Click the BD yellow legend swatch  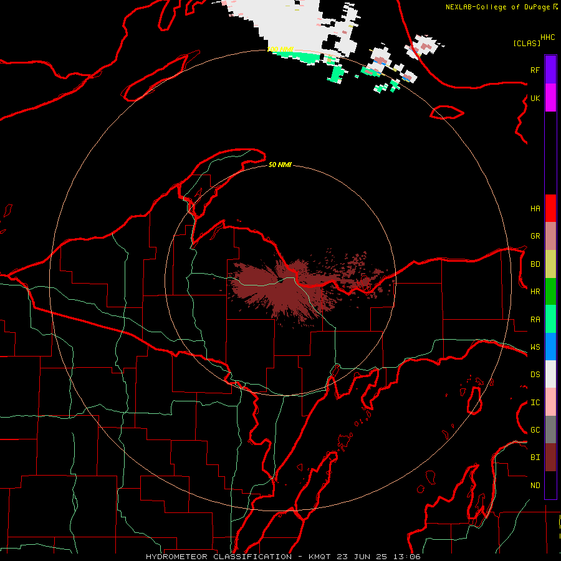point(550,264)
